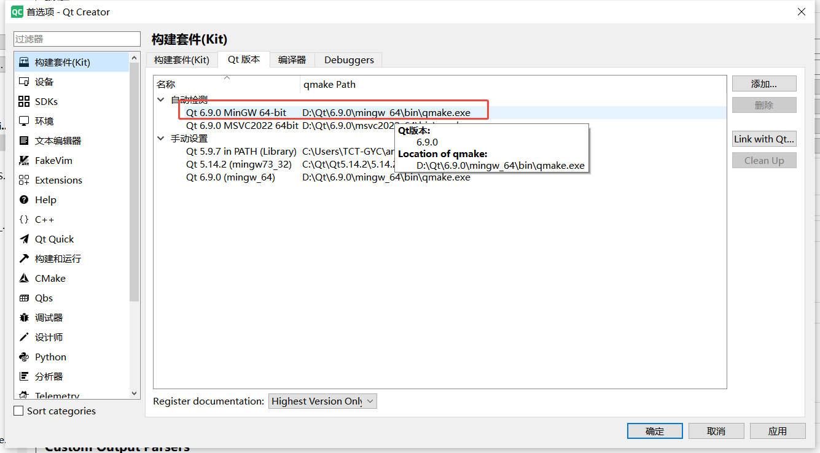This screenshot has width=820, height=453.
Task: Open the Qt Quick category icon
Action: (24, 239)
